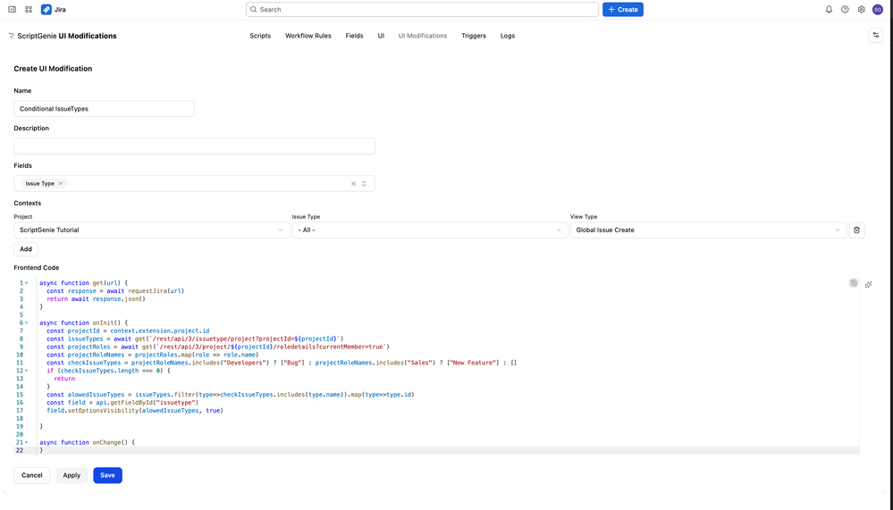Click the ScriptGenie logo icon
893x510 pixels.
12,36
